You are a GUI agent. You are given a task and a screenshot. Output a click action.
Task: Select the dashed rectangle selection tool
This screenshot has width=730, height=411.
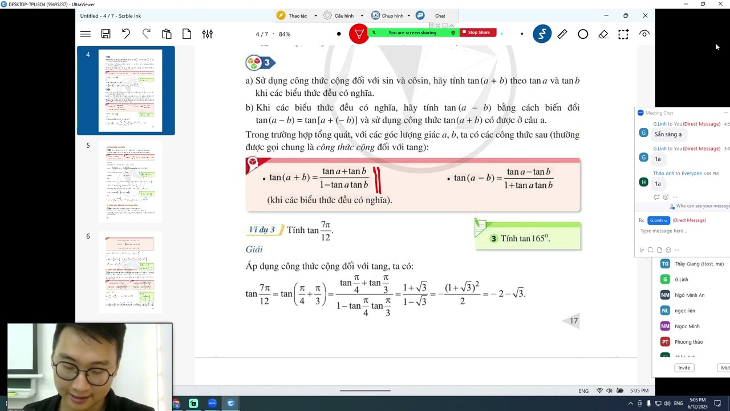click(x=623, y=34)
